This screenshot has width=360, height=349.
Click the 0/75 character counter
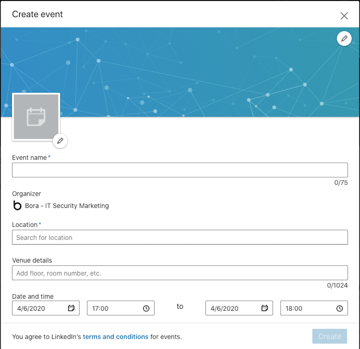(x=341, y=183)
